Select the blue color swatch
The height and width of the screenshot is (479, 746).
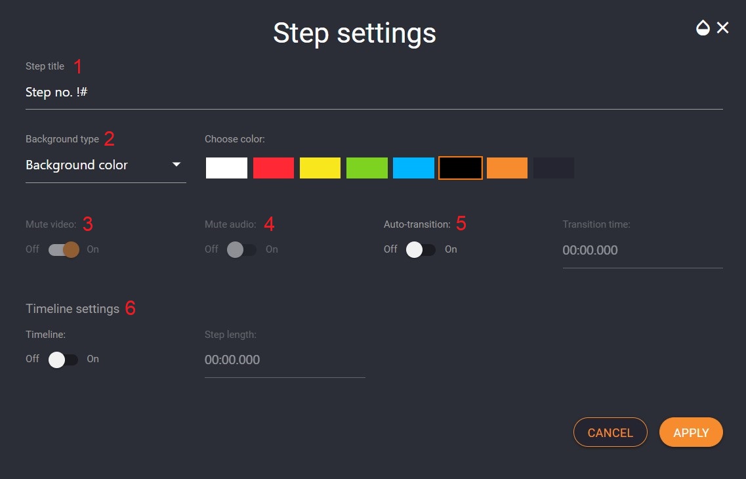click(x=413, y=168)
